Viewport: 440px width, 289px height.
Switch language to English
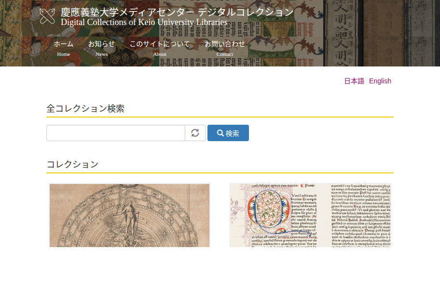pyautogui.click(x=380, y=81)
